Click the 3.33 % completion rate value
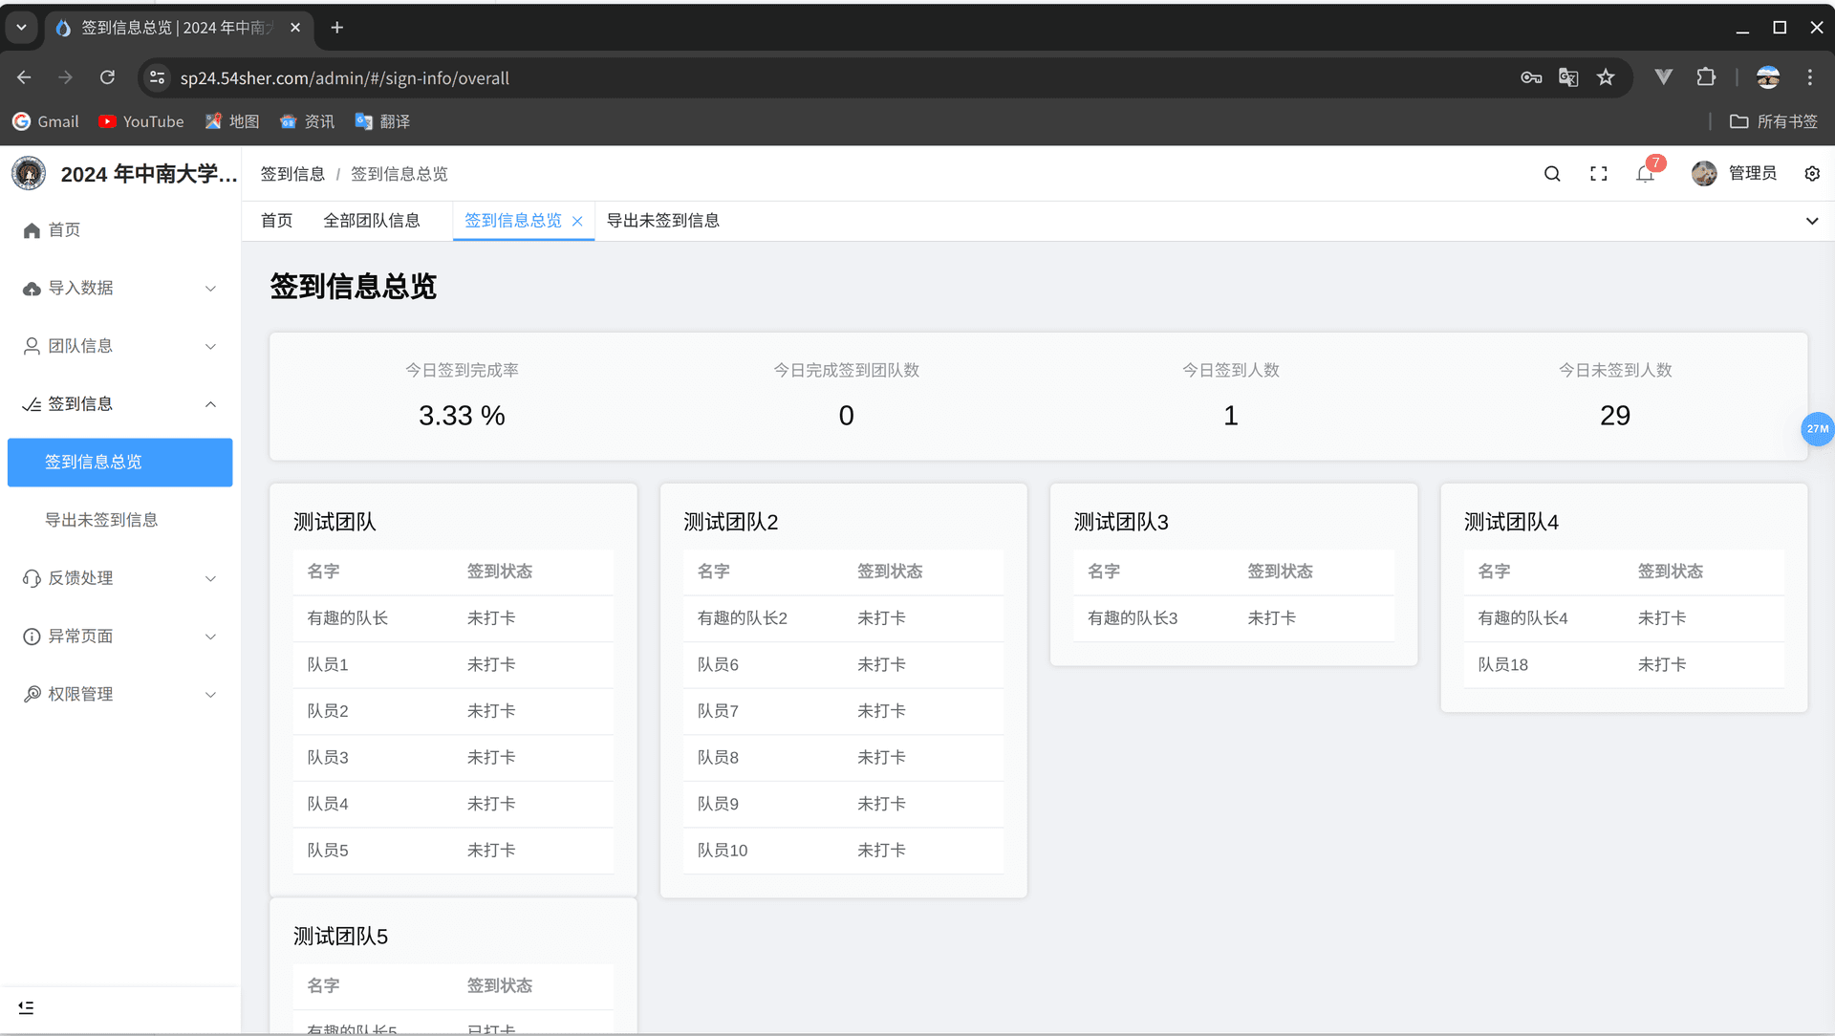 (462, 416)
